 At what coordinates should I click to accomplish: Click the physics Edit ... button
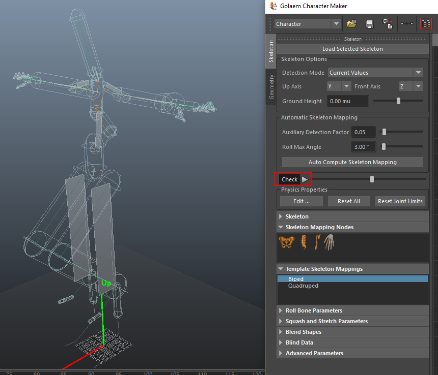pos(302,201)
